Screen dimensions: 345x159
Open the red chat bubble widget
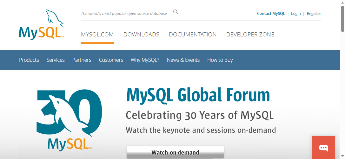click(x=323, y=148)
